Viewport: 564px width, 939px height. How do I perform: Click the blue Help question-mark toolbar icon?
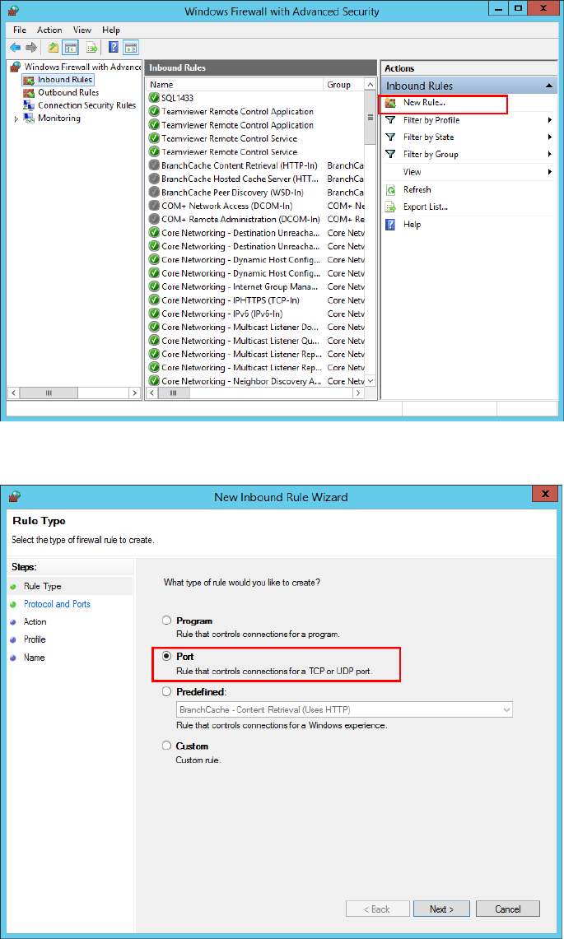click(114, 47)
